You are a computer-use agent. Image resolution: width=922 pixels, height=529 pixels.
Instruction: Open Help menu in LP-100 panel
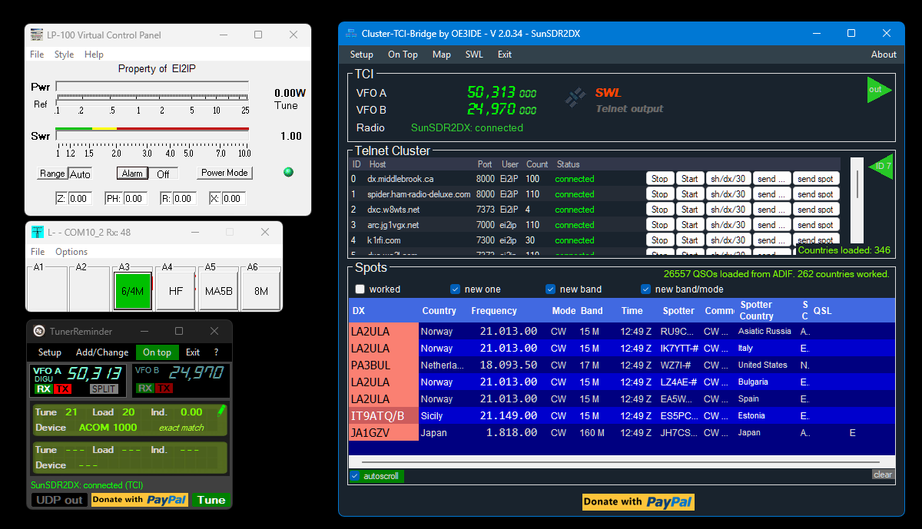point(94,55)
